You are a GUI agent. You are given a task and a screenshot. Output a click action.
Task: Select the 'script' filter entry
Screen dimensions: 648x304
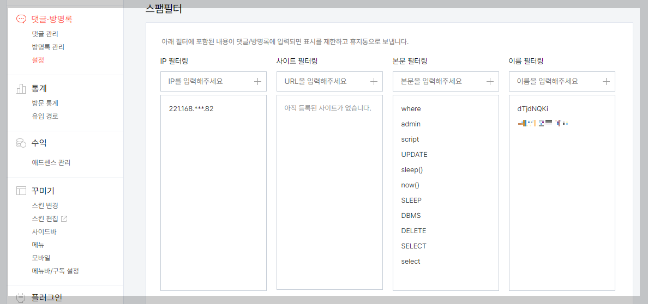pos(410,139)
